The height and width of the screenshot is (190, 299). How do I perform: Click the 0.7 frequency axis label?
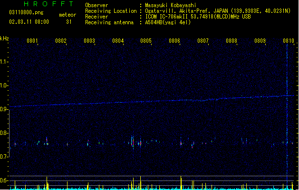click(x=4, y=157)
